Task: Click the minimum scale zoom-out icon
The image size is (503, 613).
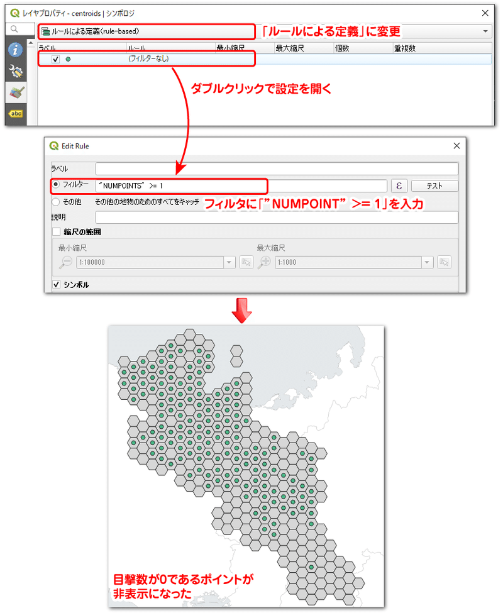Action: [65, 262]
